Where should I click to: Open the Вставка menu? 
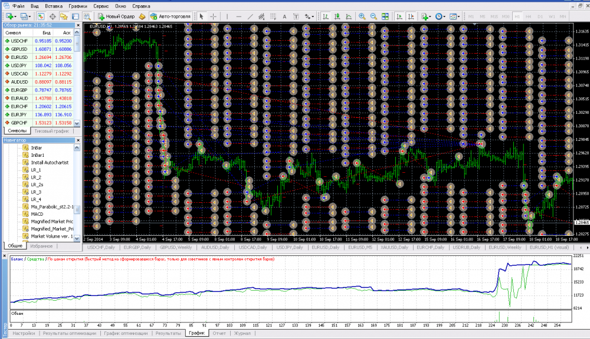click(54, 6)
